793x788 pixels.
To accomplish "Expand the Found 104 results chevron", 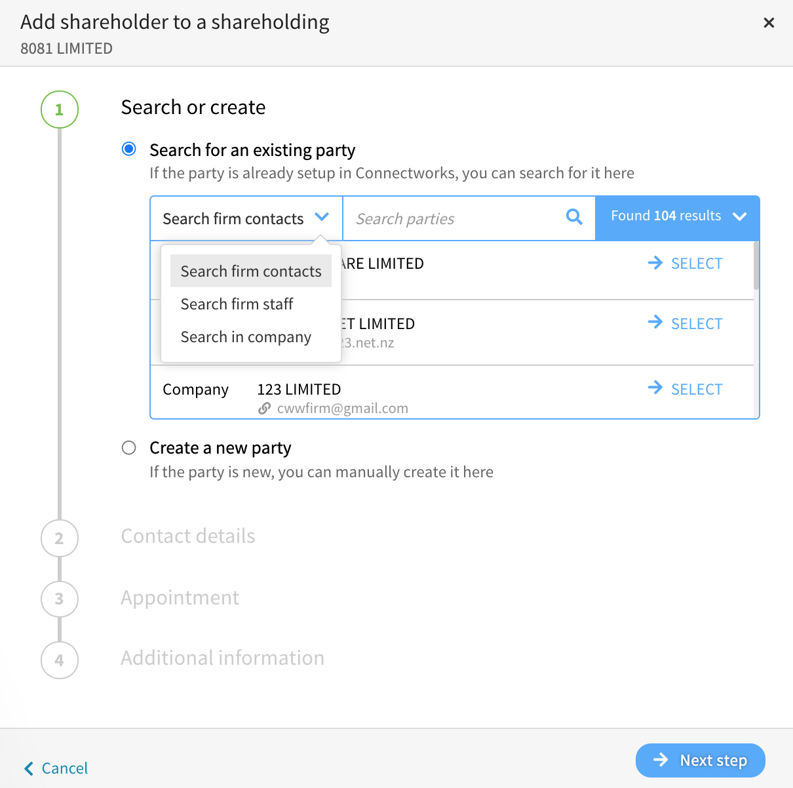I will (740, 216).
